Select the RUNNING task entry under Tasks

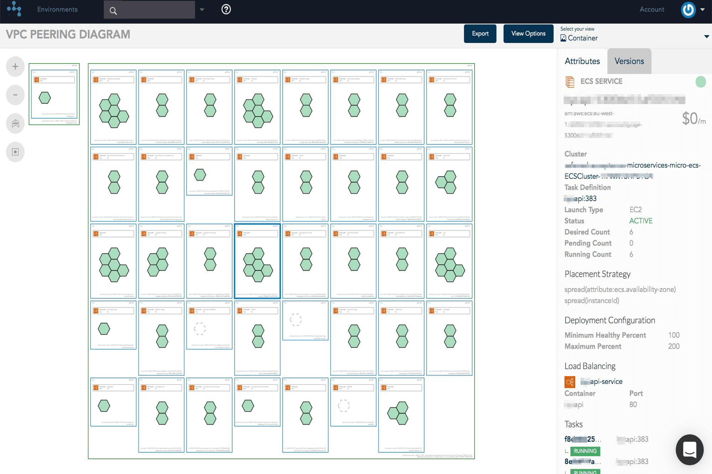585,451
